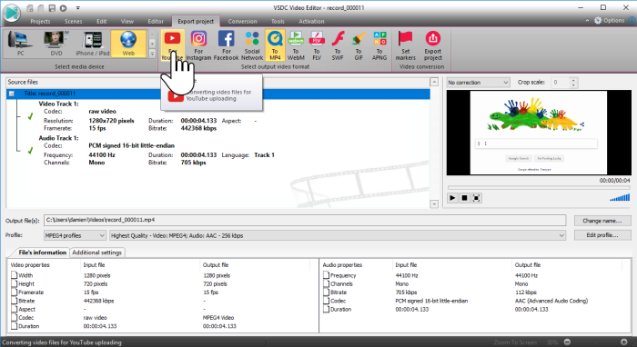Screen dimensions: 637x347
Task: Click the Edit profile... button
Action: [x=602, y=235]
